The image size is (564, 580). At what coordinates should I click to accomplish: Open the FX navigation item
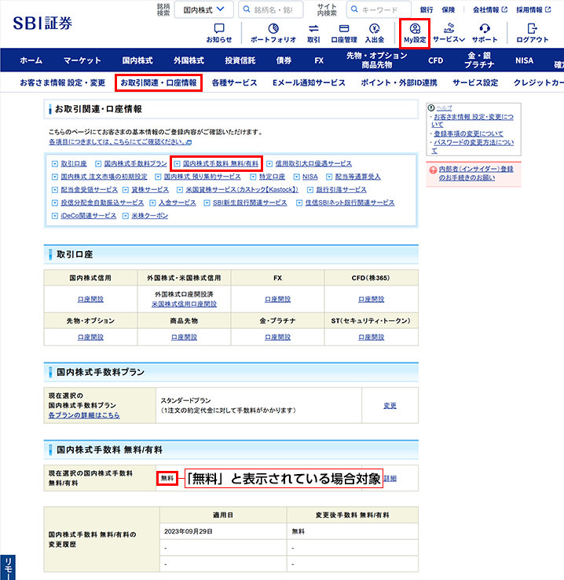[319, 60]
